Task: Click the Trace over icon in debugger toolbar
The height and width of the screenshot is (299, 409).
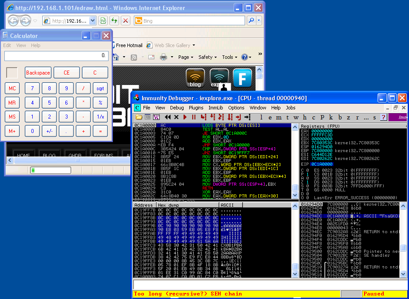Action: (230, 117)
